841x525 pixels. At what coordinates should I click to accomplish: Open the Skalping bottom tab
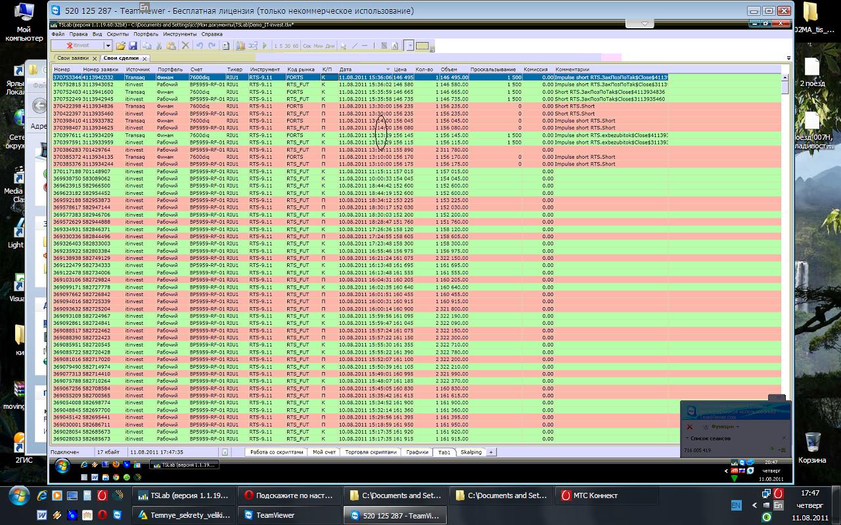pyautogui.click(x=471, y=452)
